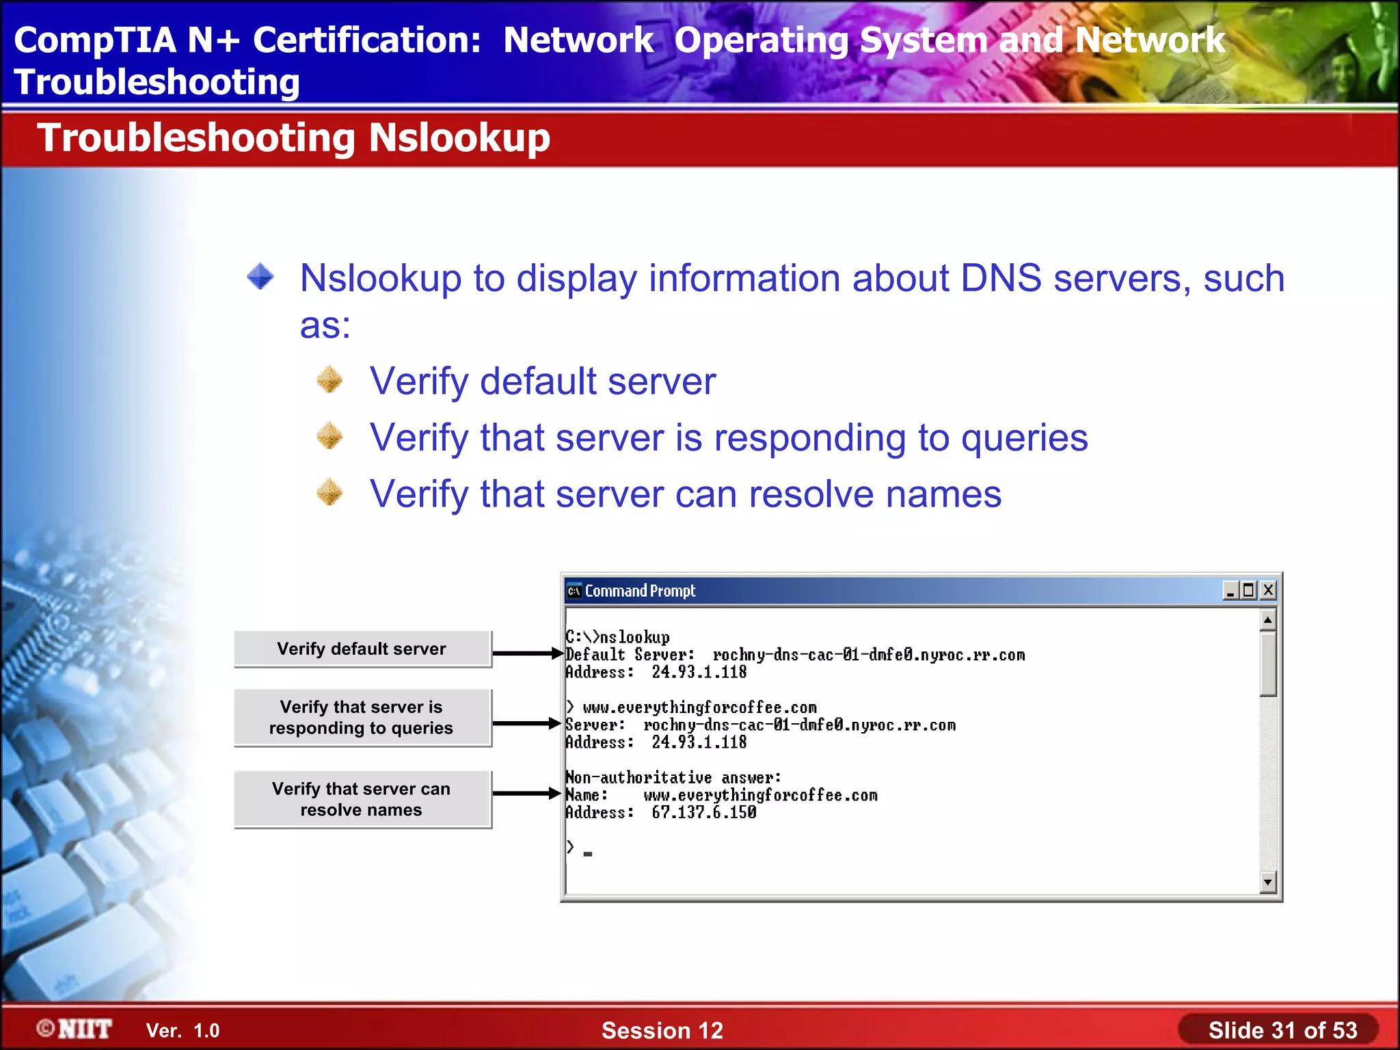Image resolution: width=1400 pixels, height=1050 pixels.
Task: Close the Command Prompt window
Action: pos(1267,591)
